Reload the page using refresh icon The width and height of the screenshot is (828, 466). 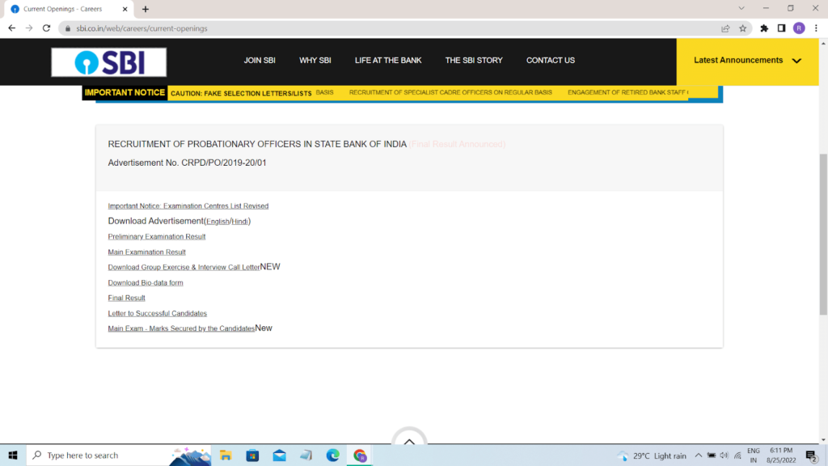tap(47, 28)
